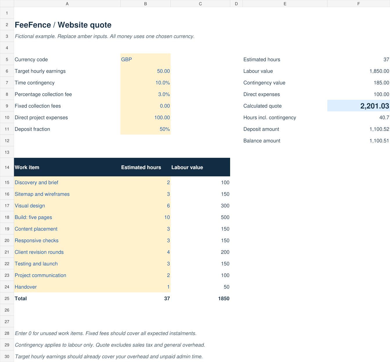Image resolution: width=390 pixels, height=362 pixels.
Task: Select the Direct expenses label in summary
Action: click(x=262, y=94)
